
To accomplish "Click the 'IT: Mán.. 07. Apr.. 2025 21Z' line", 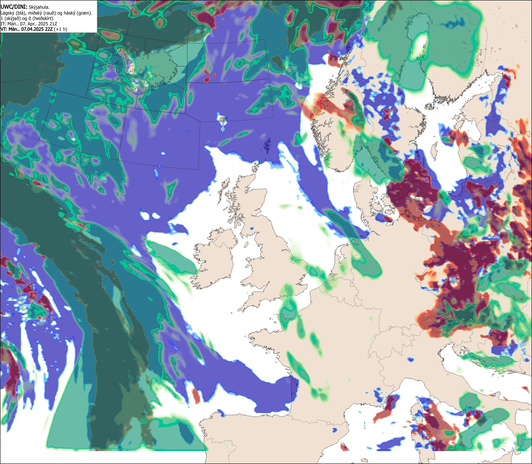I will click(x=29, y=24).
